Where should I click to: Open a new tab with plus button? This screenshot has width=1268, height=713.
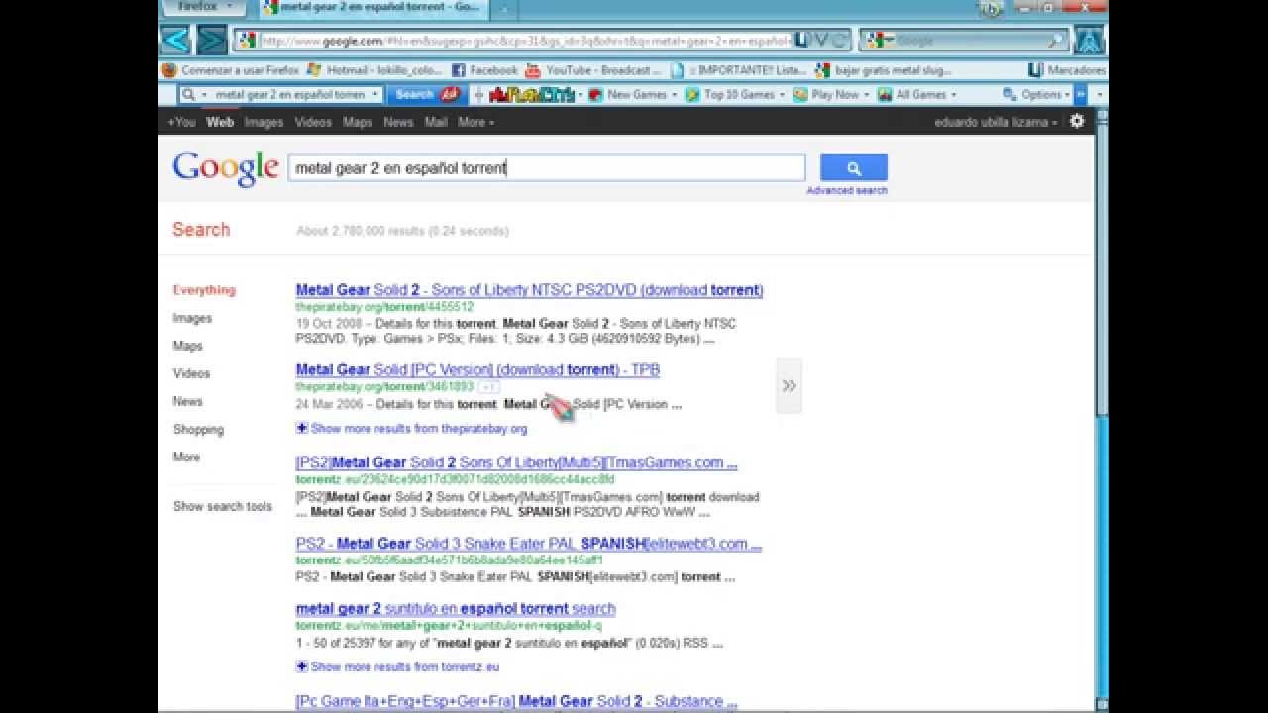click(504, 9)
